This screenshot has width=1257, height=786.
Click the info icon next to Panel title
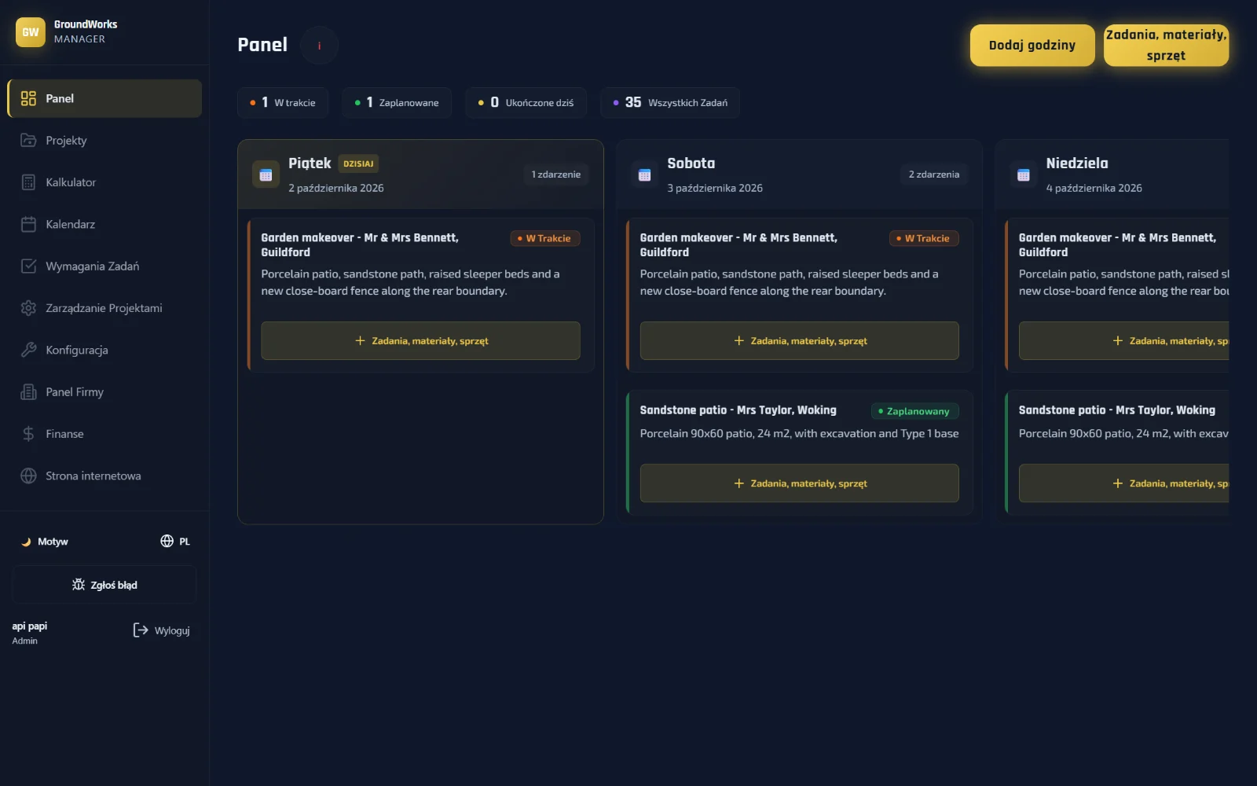pyautogui.click(x=319, y=46)
